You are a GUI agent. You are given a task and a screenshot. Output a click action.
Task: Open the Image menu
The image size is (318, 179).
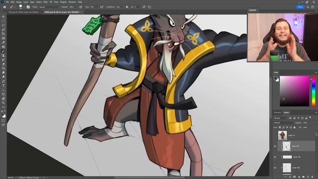tap(19, 2)
